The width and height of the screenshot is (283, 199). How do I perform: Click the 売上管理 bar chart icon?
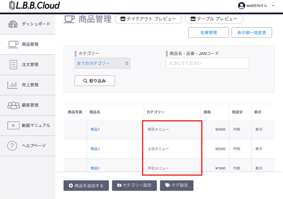coord(13,85)
